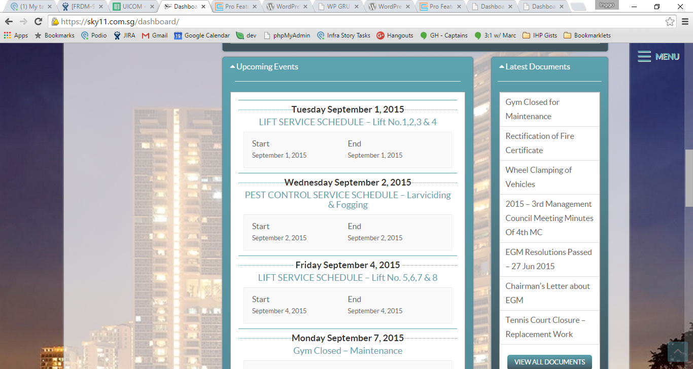Open the Bookmarklets bookmark folder
693x369 pixels.
coord(587,35)
